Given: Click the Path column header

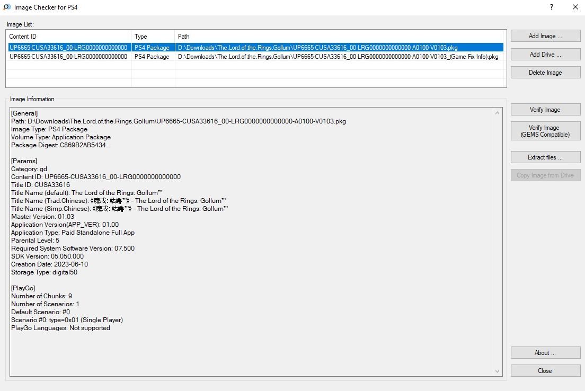Looking at the screenshot, I should pyautogui.click(x=339, y=37).
